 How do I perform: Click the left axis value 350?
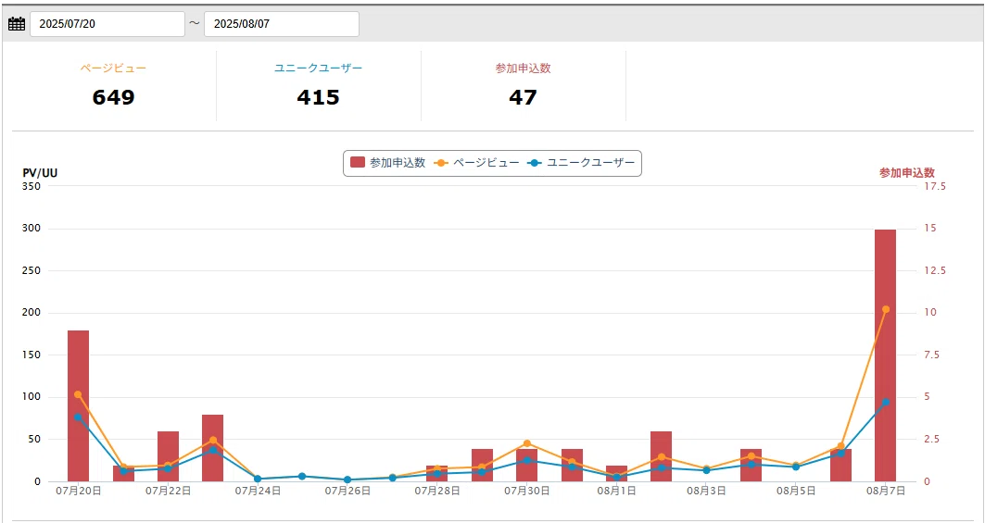point(32,186)
